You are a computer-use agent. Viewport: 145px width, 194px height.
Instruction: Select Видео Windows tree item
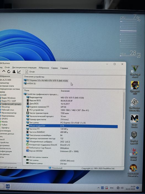[x=7, y=98]
